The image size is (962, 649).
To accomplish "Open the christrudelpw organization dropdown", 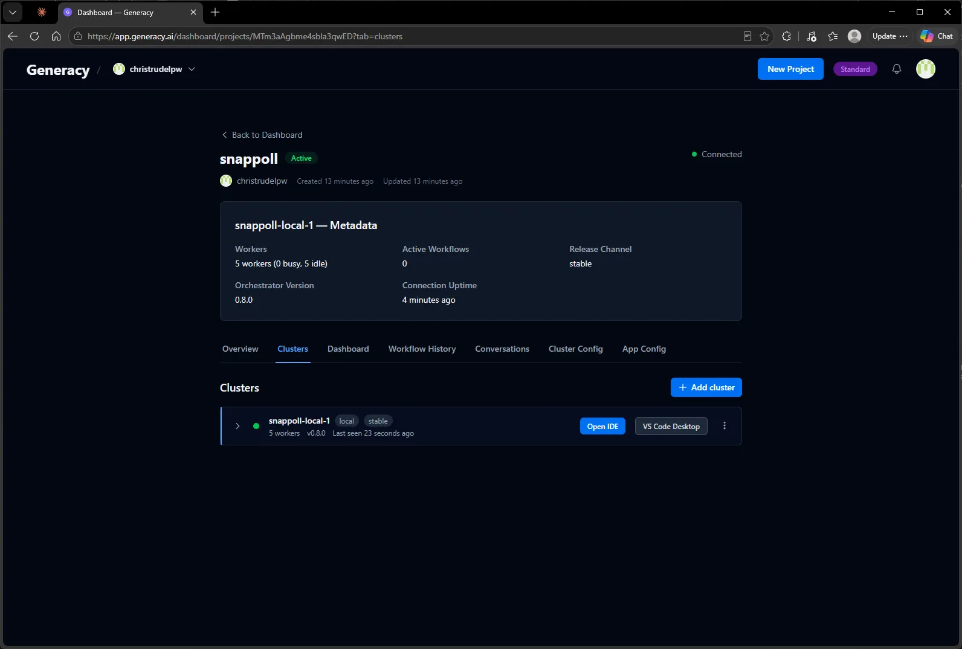I will 154,69.
